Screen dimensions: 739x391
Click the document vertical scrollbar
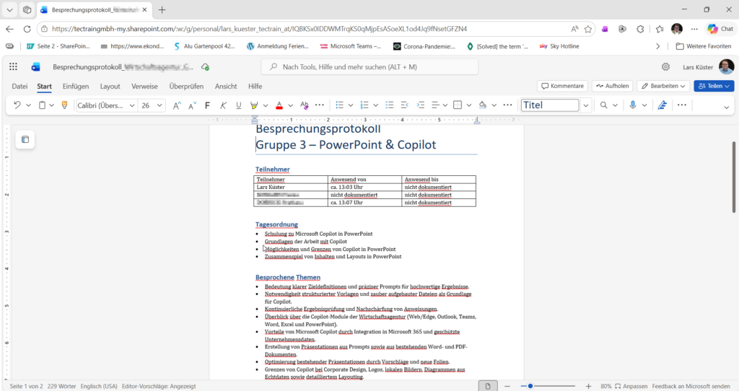(734, 177)
